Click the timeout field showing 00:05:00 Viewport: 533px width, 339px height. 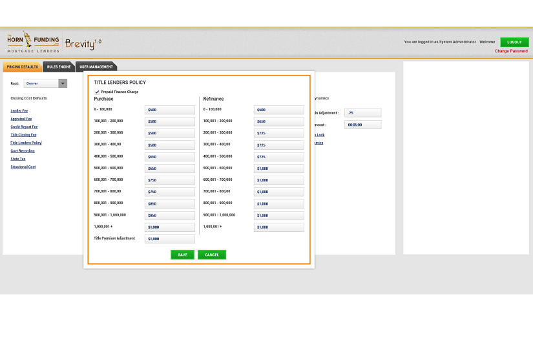pyautogui.click(x=362, y=125)
